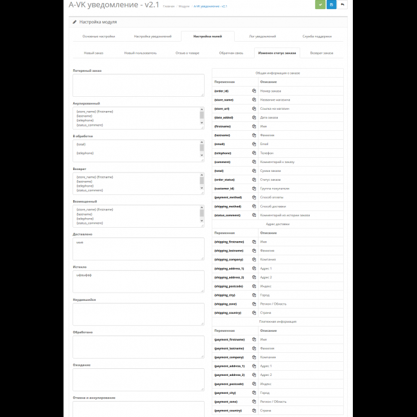Go to Главная breadcrumb link

(169, 6)
